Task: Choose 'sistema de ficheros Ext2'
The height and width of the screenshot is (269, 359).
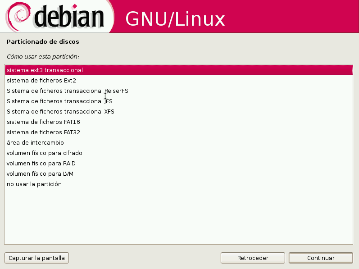Action: pyautogui.click(x=178, y=80)
